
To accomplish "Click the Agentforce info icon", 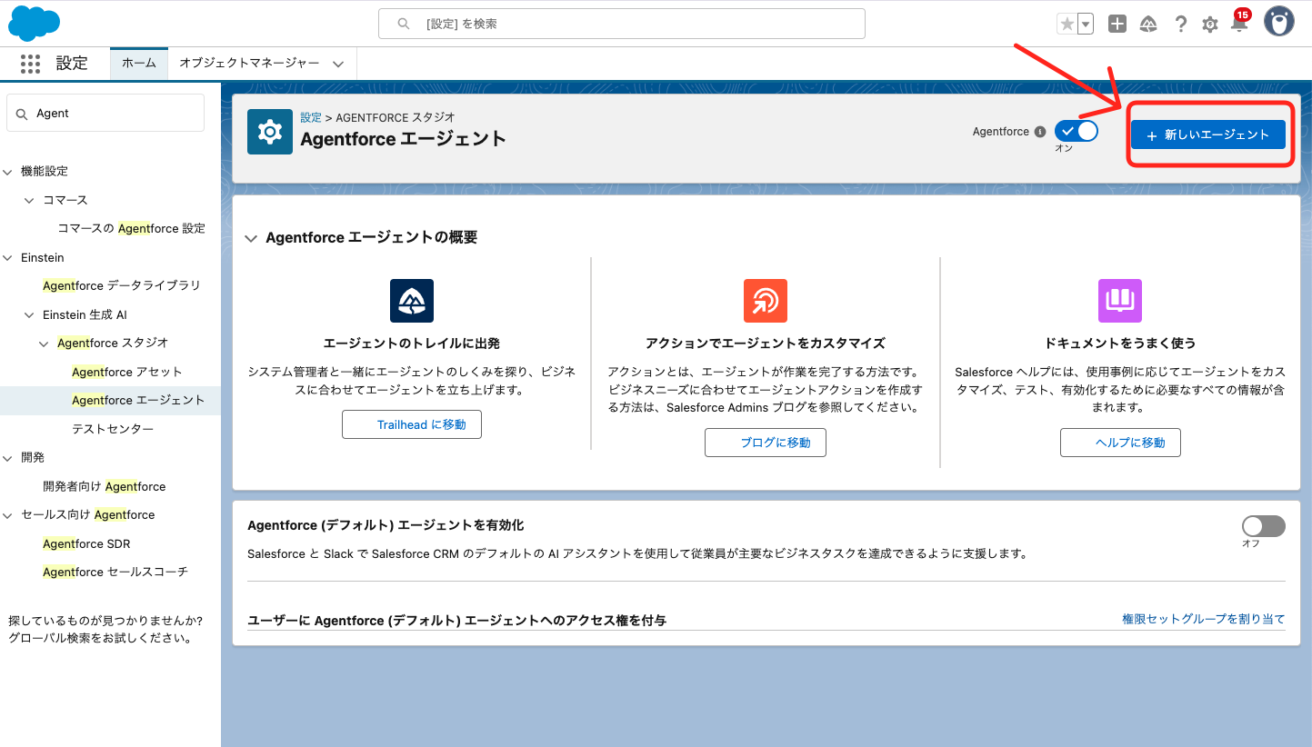I will click(x=1039, y=132).
